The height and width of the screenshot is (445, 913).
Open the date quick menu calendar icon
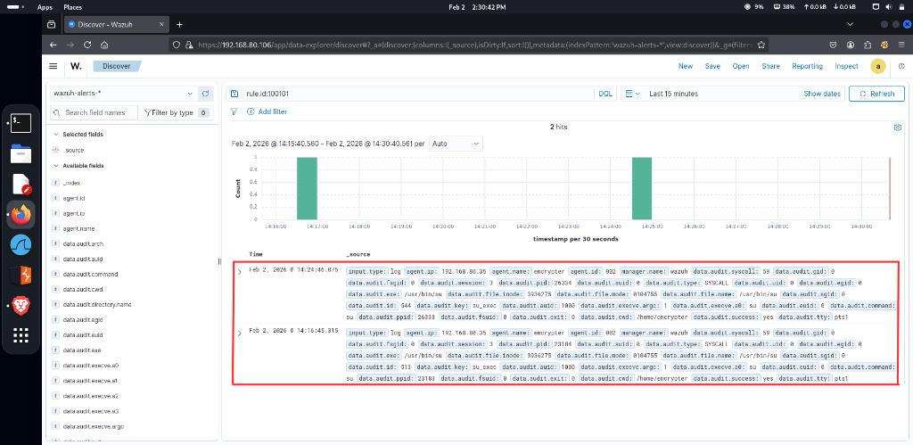point(632,94)
